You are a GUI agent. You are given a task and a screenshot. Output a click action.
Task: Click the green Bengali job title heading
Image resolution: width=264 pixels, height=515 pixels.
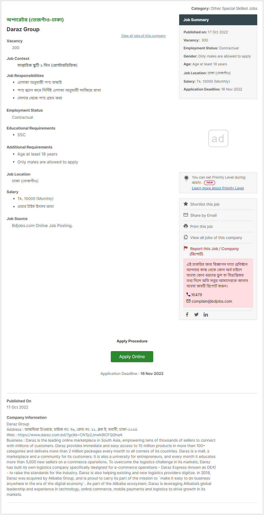[35, 20]
